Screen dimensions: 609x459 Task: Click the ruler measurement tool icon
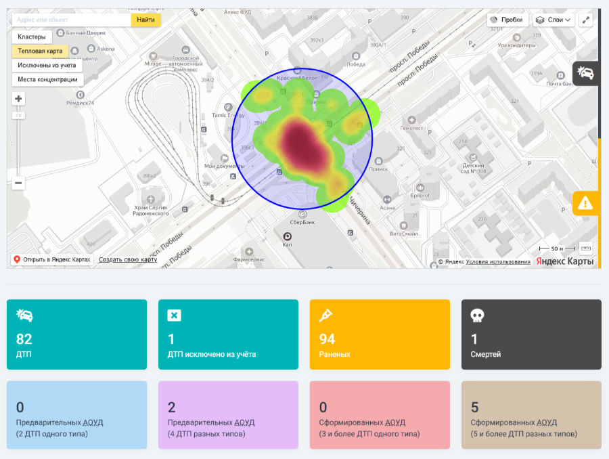point(585,248)
